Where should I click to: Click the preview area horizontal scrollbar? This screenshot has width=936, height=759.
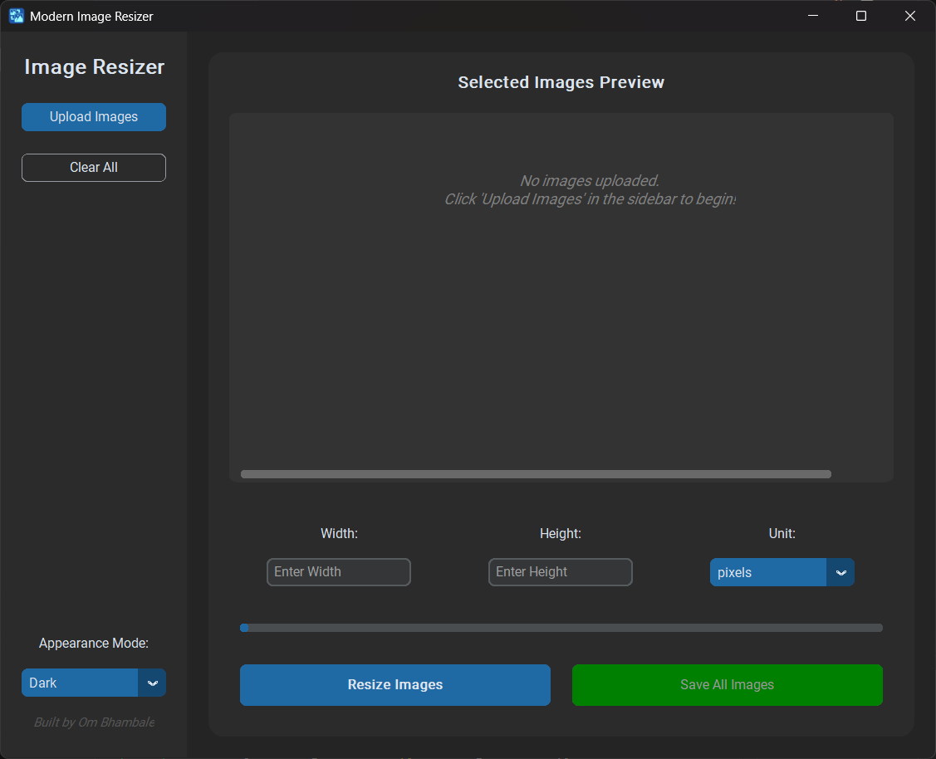pyautogui.click(x=536, y=473)
